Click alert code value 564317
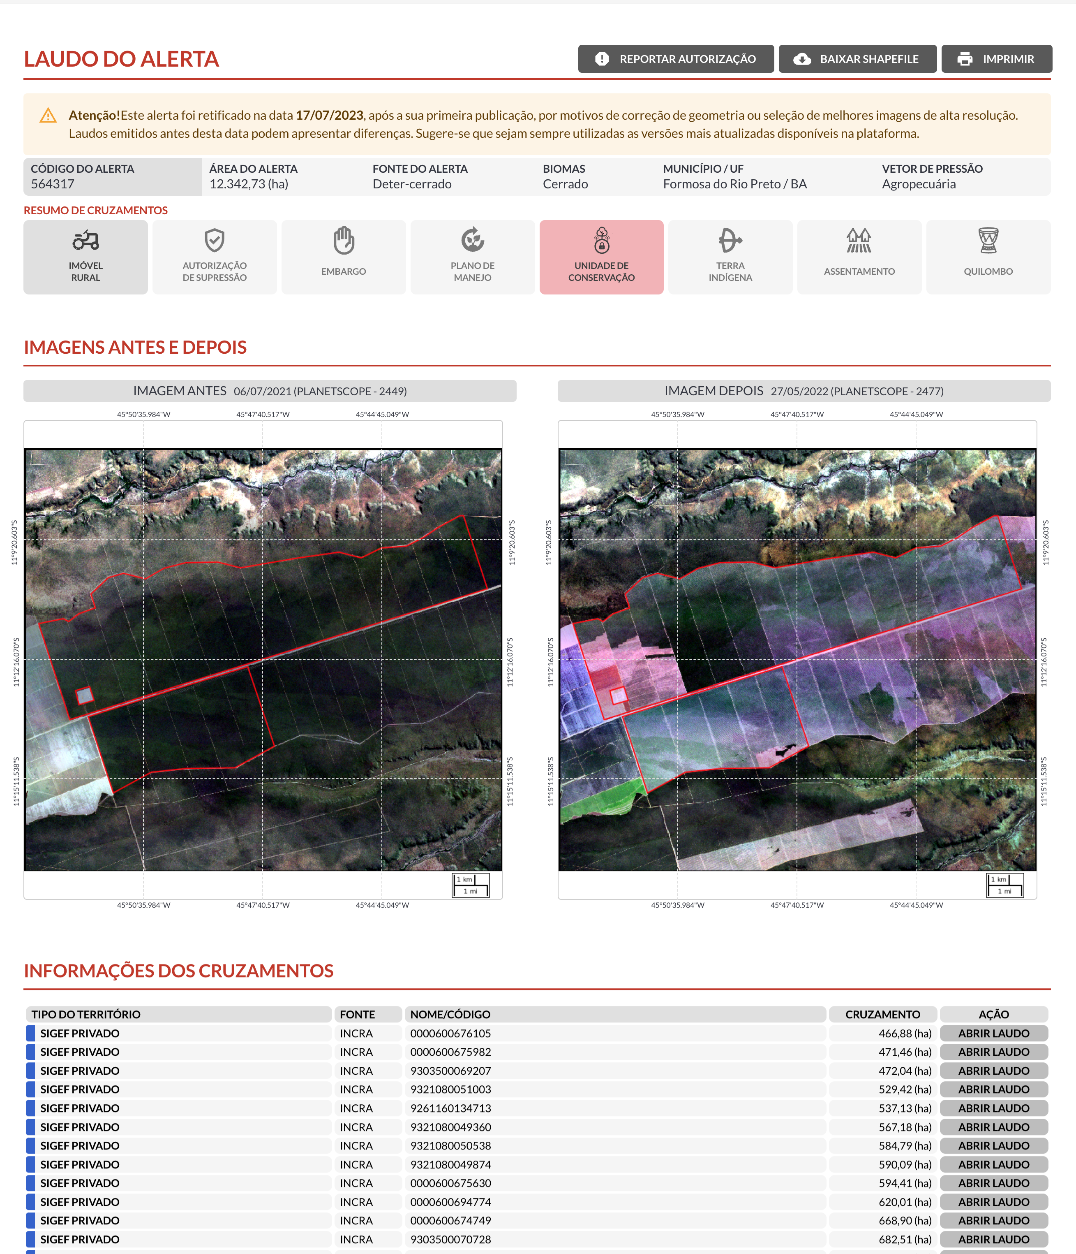Viewport: 1076px width, 1254px height. pos(53,184)
